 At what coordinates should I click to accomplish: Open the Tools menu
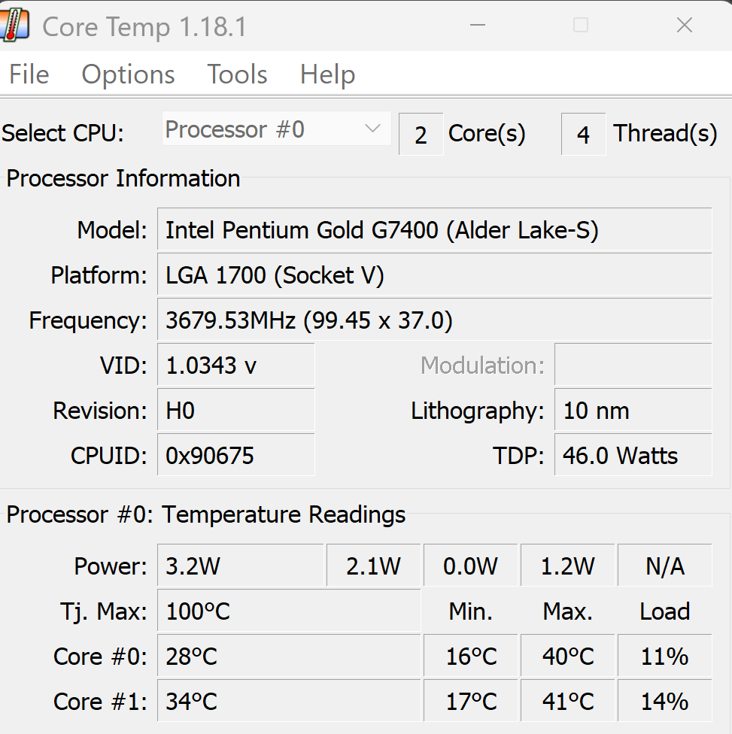237,74
